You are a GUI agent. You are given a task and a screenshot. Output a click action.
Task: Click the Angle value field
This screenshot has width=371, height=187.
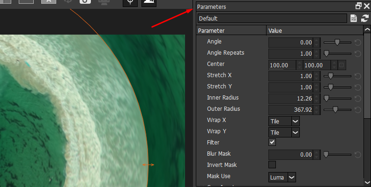(x=291, y=43)
